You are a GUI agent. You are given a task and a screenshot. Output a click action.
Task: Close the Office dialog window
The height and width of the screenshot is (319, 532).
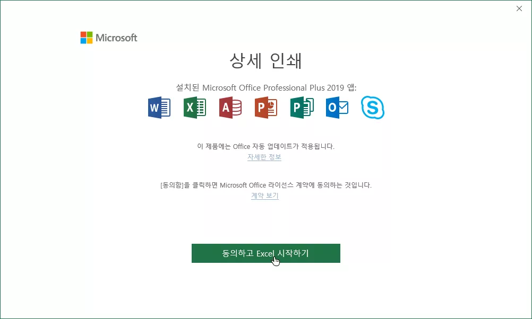519,9
